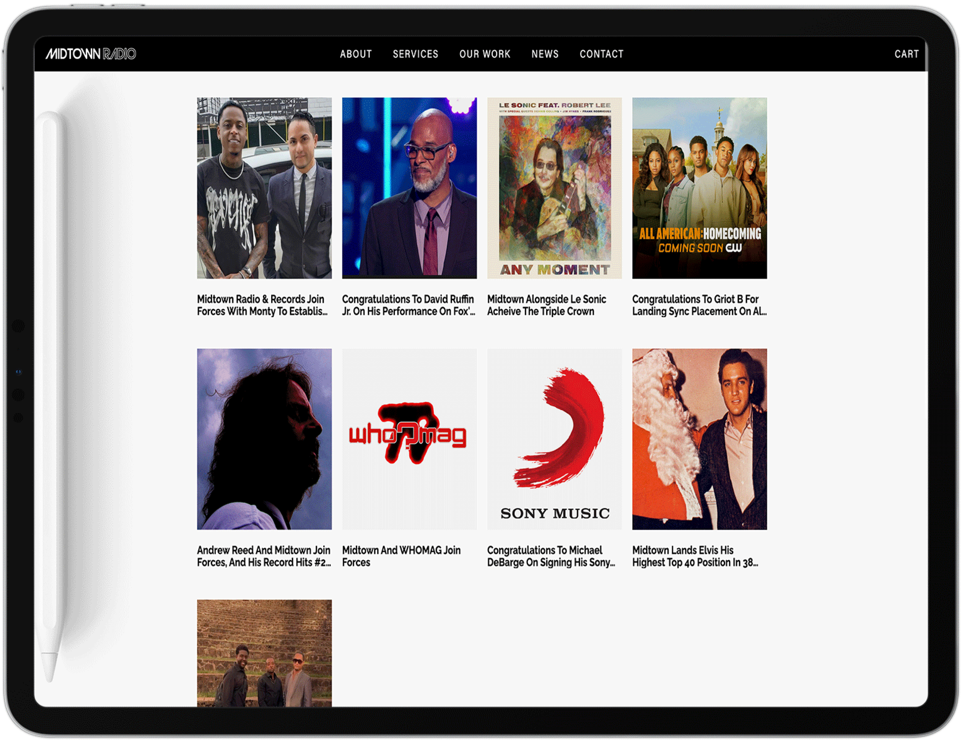The width and height of the screenshot is (964, 740).
Task: Read 'Midtown Radio & Records Join Forces With Monty' article
Action: point(263,305)
